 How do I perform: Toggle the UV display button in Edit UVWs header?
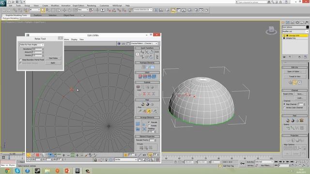point(124,43)
